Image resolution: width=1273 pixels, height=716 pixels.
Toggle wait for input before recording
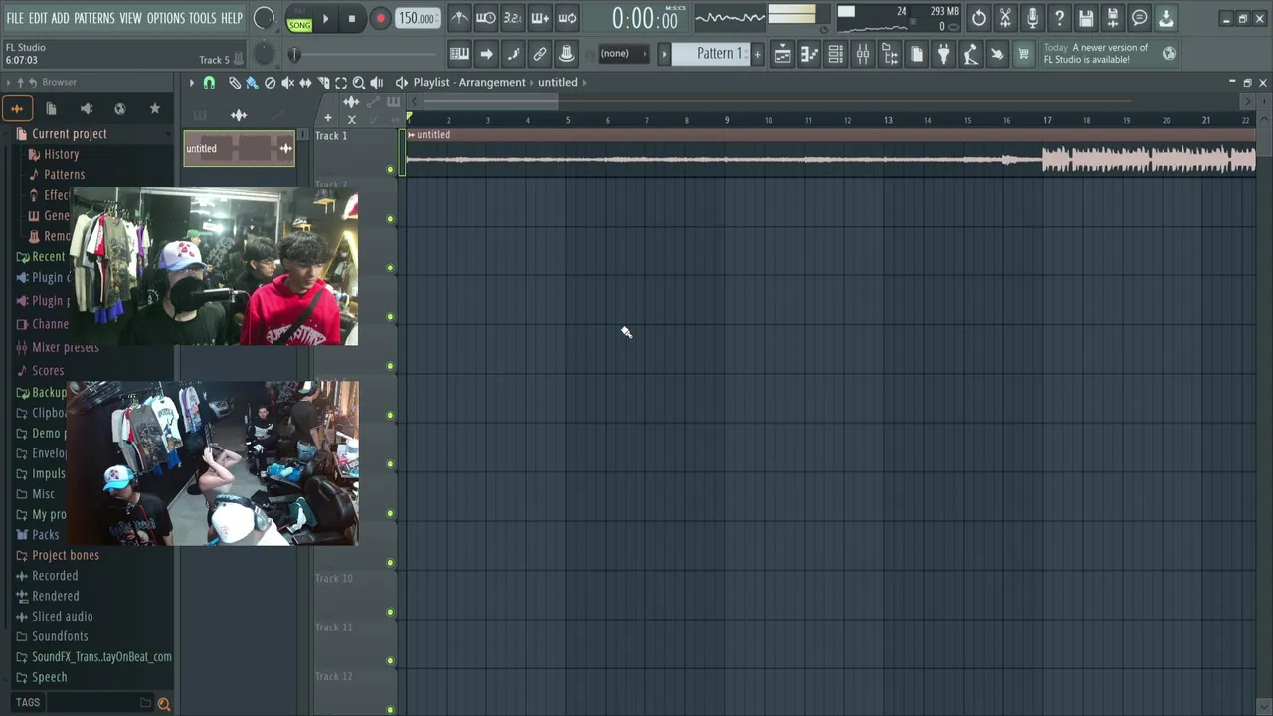(486, 18)
